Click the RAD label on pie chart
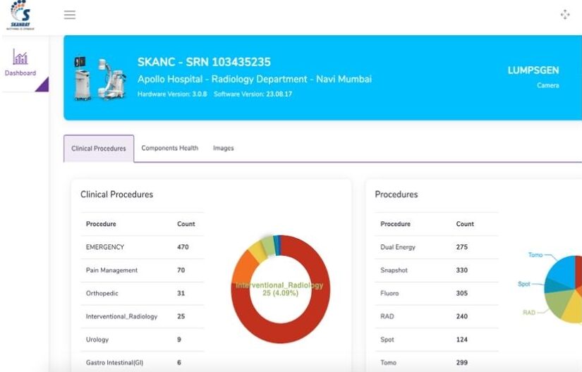Image resolution: width=582 pixels, height=372 pixels. click(529, 312)
